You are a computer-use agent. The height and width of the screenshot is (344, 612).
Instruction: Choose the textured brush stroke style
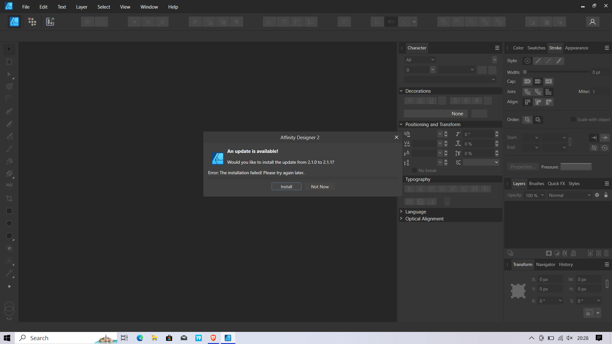[559, 61]
